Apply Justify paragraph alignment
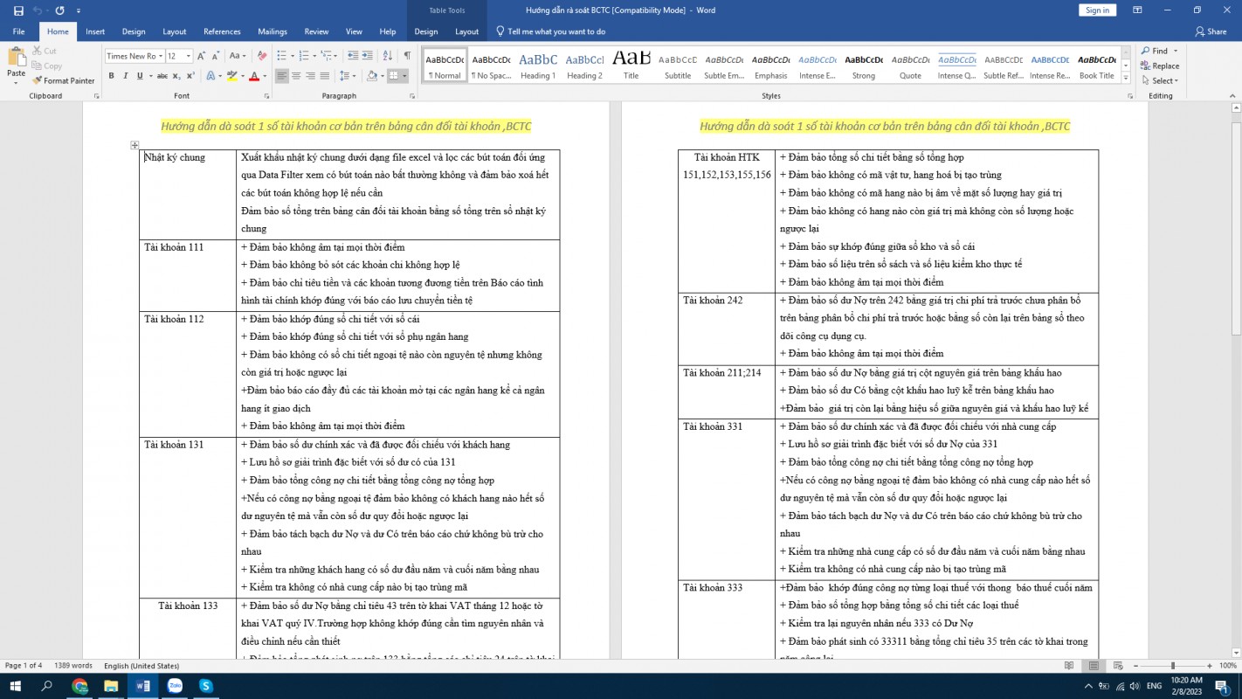The width and height of the screenshot is (1242, 699). pos(325,76)
